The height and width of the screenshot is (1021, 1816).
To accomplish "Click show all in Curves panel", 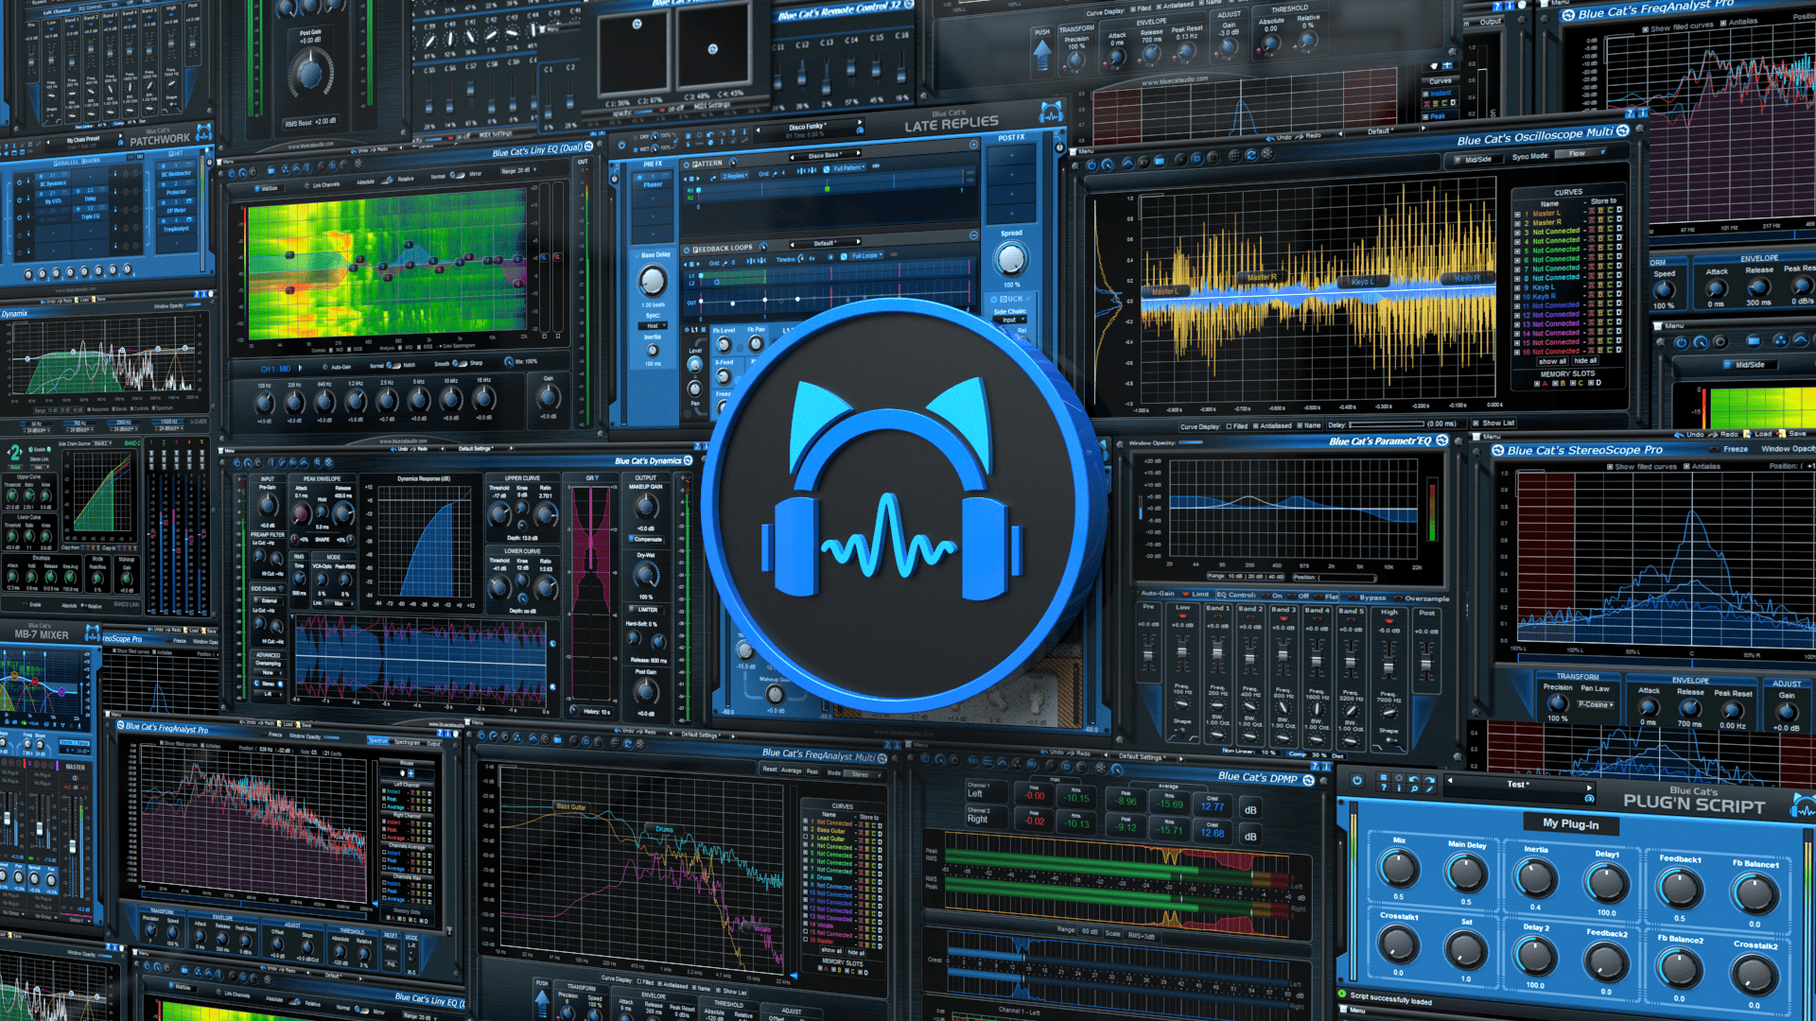I will click(1553, 361).
